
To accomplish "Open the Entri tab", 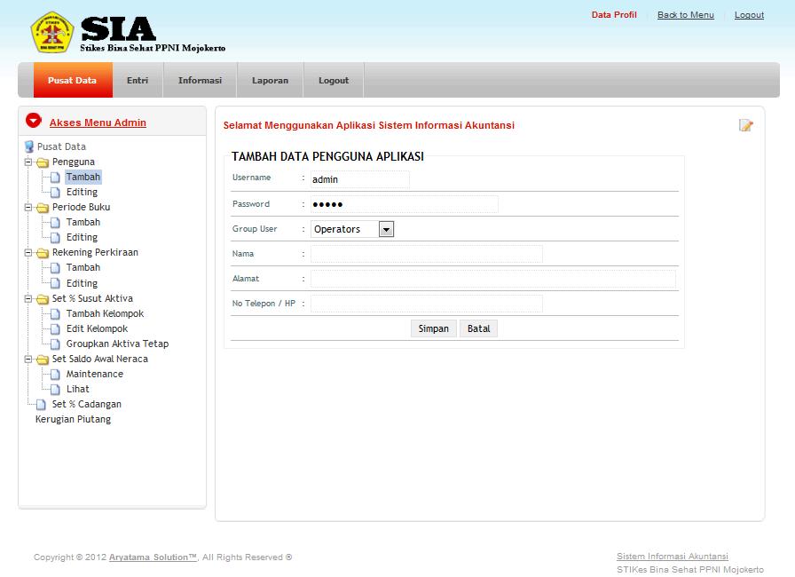I will [x=138, y=80].
